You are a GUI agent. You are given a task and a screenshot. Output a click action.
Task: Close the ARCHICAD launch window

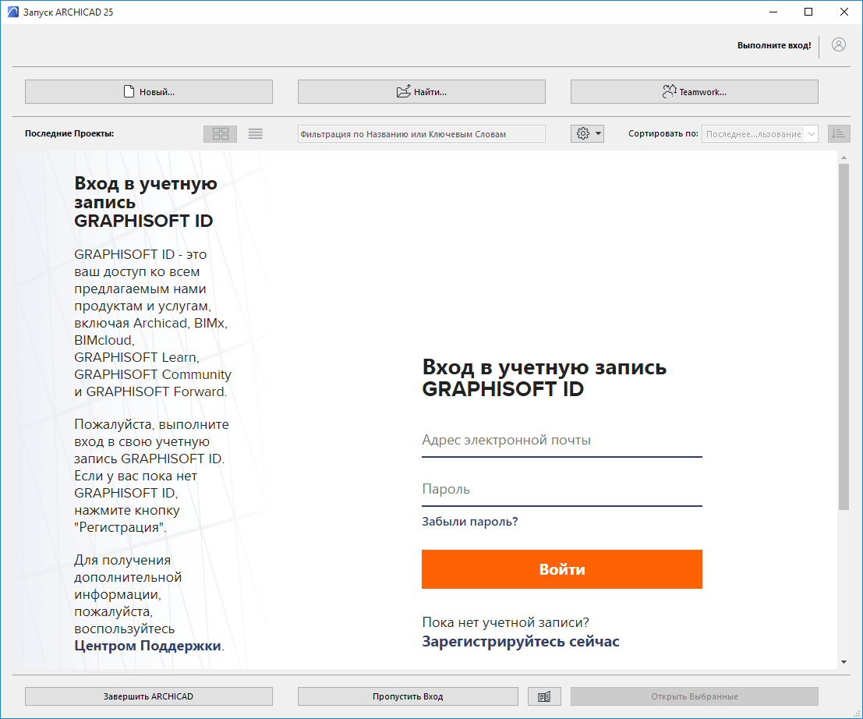(x=844, y=12)
